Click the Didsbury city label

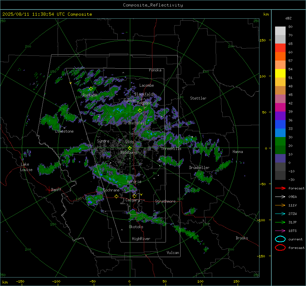coord(129,152)
